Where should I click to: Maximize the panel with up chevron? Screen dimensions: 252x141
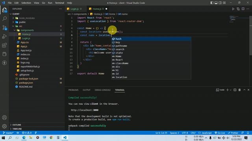pos(244,90)
